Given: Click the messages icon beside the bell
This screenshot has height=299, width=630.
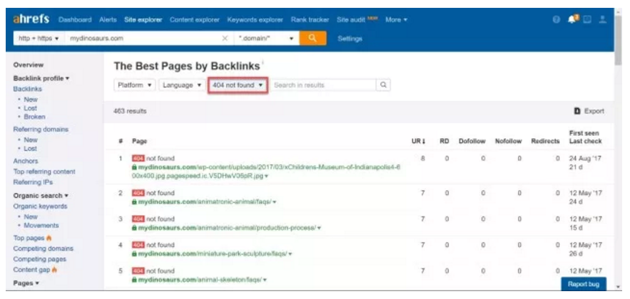Looking at the screenshot, I should pyautogui.click(x=587, y=19).
